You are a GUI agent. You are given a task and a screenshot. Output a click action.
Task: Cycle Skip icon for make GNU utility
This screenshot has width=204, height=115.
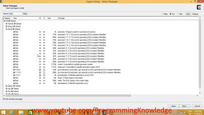(x=14, y=80)
